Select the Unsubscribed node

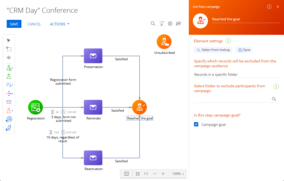pyautogui.click(x=164, y=42)
